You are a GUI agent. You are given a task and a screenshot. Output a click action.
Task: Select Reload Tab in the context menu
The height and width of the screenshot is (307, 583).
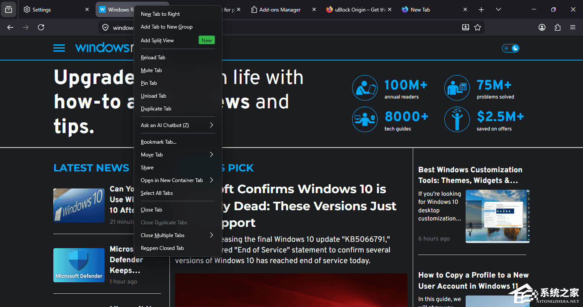pos(178,58)
